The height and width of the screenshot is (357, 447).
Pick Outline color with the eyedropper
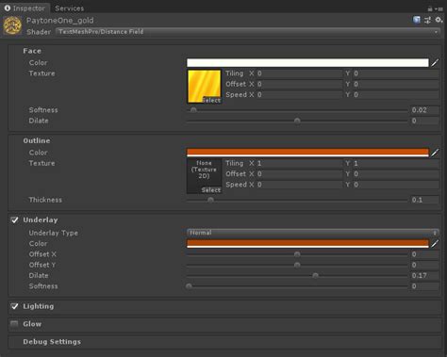435,153
